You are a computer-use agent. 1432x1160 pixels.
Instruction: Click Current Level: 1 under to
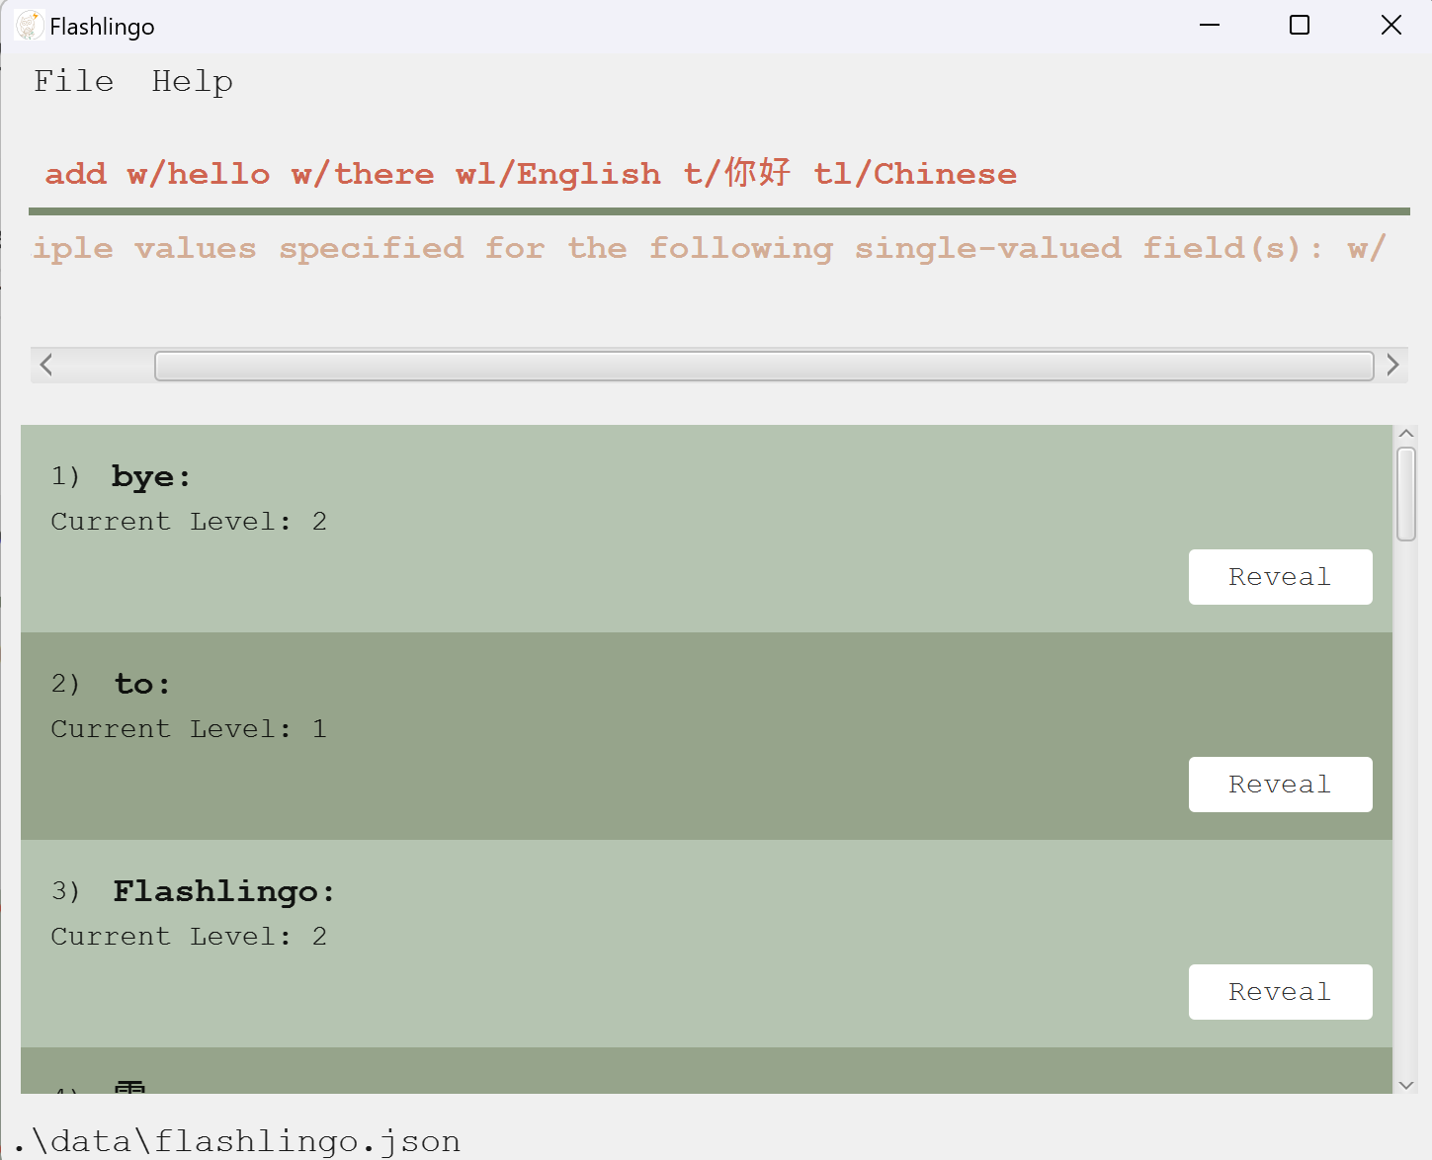(x=189, y=729)
